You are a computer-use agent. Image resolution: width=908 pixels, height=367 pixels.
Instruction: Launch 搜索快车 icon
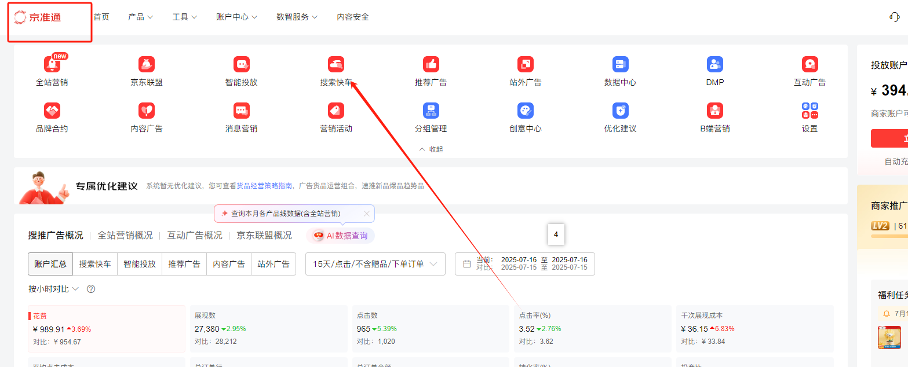(x=336, y=64)
